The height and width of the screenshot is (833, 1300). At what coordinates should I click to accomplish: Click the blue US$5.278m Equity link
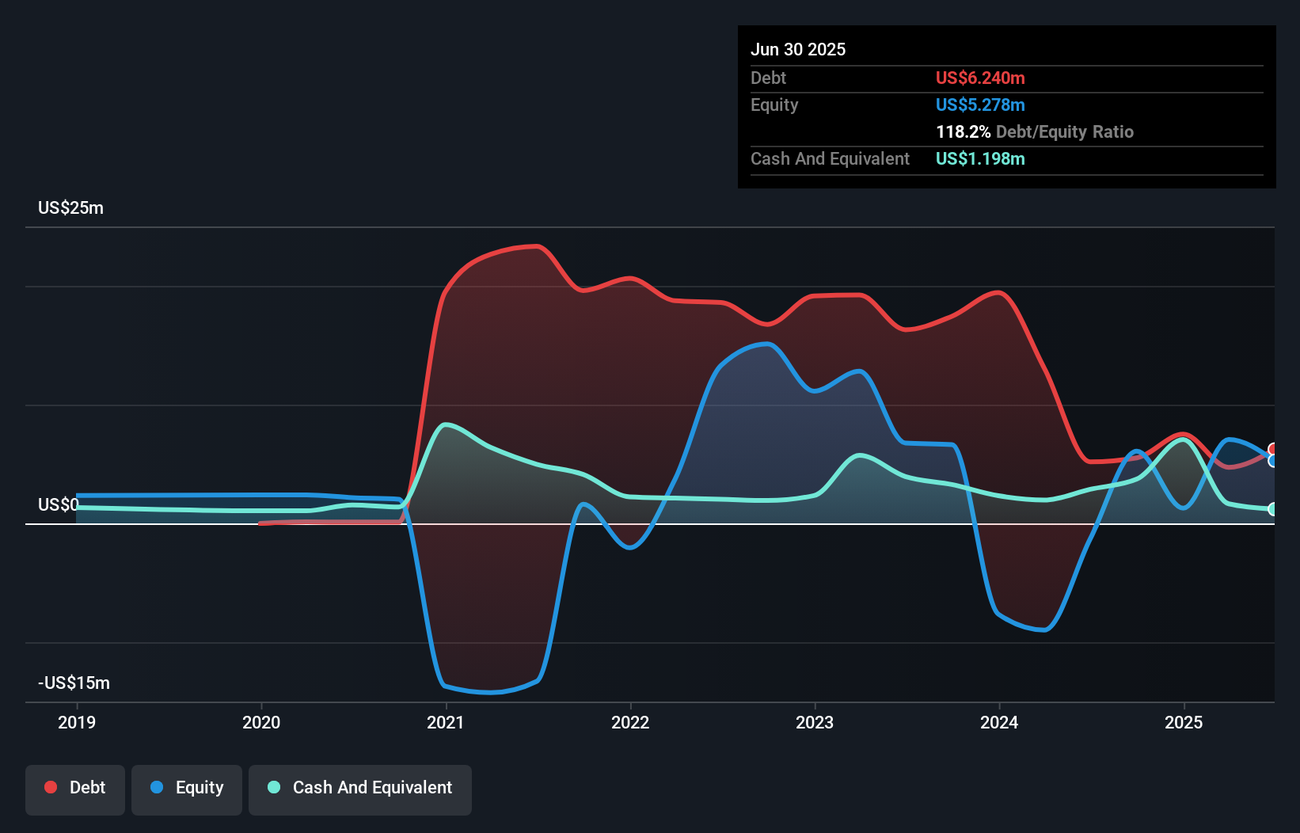(x=980, y=105)
